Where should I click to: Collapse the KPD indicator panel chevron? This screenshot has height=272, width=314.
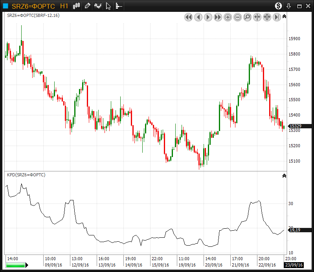tap(284, 176)
